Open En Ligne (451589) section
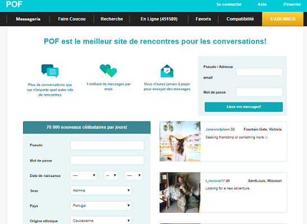This screenshot has width=307, height=224. [159, 19]
